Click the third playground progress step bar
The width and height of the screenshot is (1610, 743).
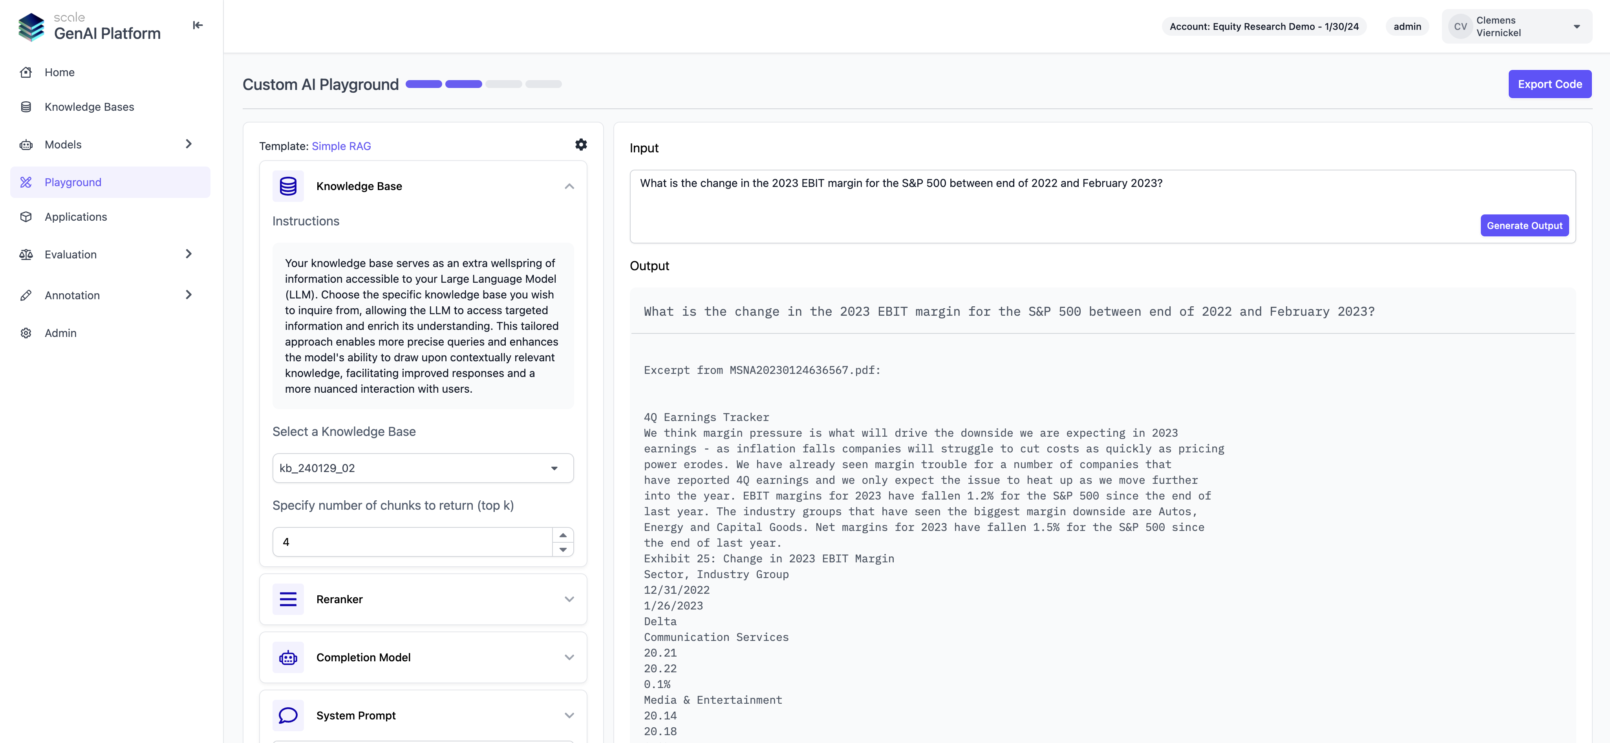click(503, 84)
